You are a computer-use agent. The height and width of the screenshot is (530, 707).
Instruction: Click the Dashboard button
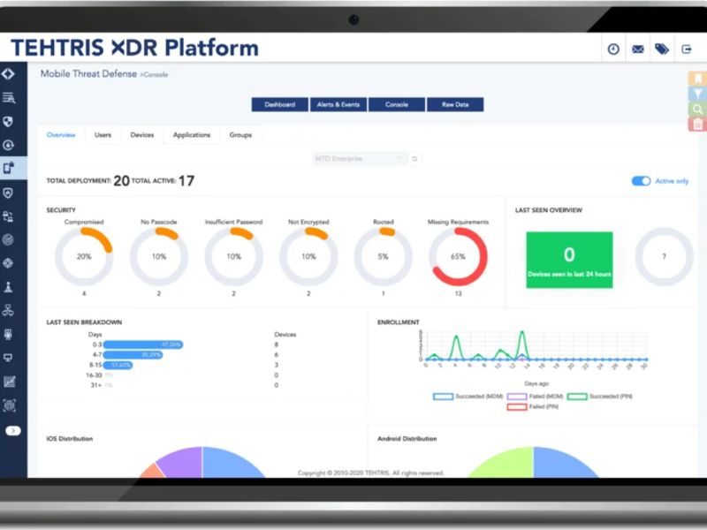point(280,104)
